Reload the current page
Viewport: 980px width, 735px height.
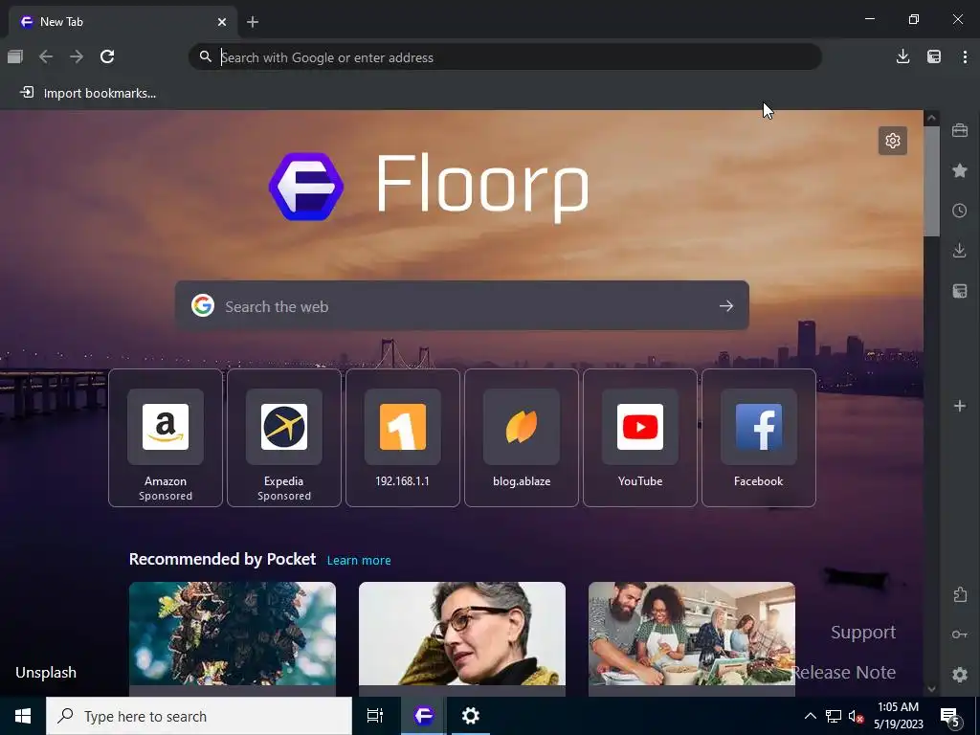coord(107,56)
